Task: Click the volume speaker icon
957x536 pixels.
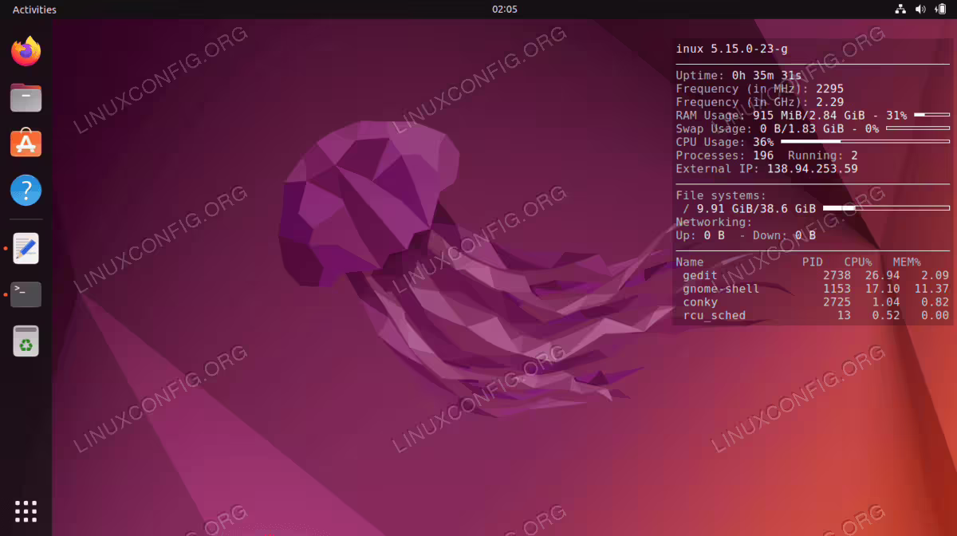Action: (x=920, y=10)
